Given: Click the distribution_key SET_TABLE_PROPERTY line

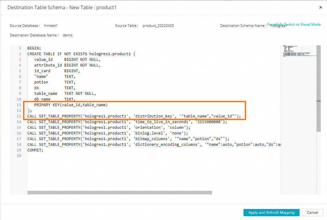Looking at the screenshot, I should (x=134, y=116).
